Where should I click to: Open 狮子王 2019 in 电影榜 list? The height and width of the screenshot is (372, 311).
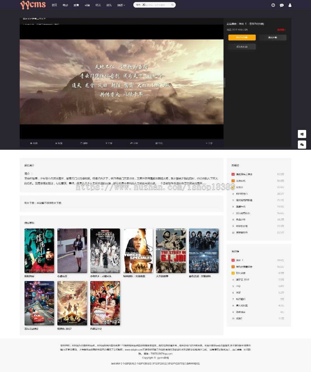(x=243, y=280)
